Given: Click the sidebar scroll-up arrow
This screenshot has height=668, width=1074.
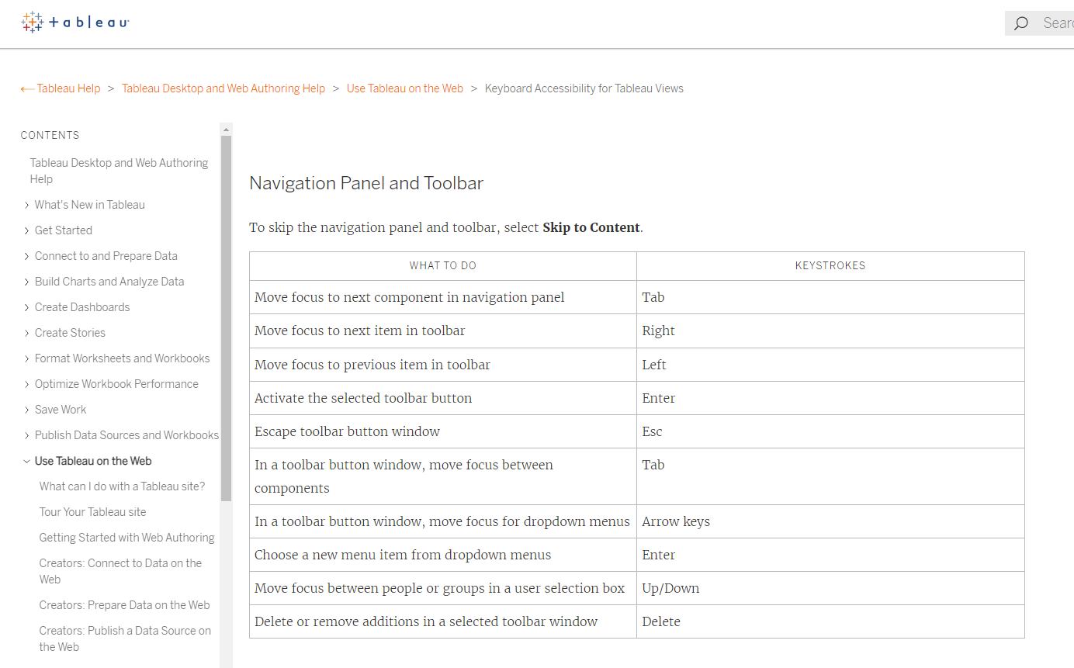Looking at the screenshot, I should [x=226, y=130].
